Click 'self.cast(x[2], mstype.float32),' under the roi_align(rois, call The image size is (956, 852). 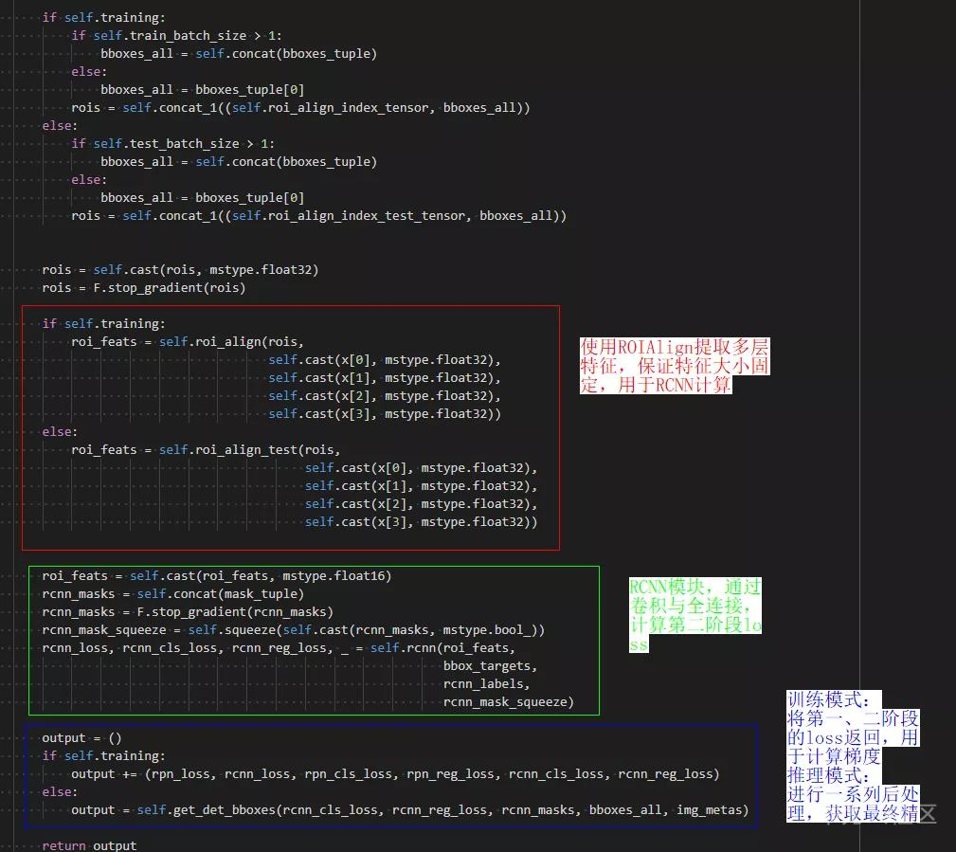pyautogui.click(x=384, y=396)
